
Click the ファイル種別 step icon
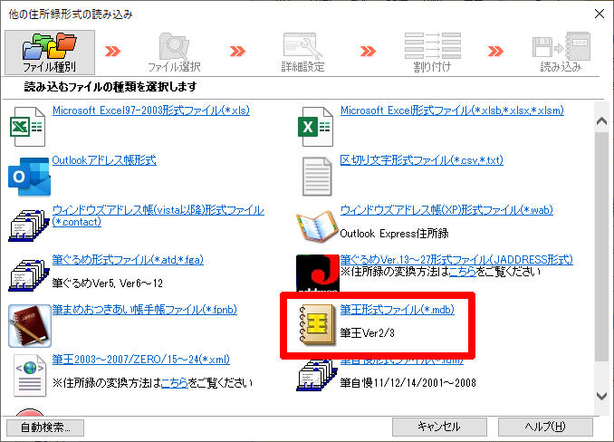50,53
